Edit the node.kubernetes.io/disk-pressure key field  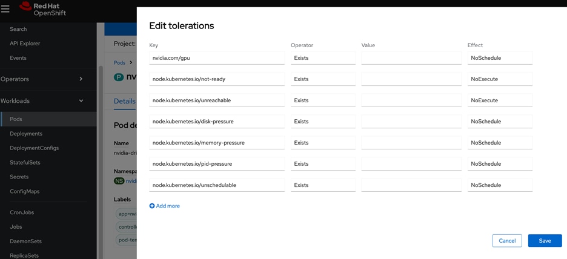tap(217, 122)
